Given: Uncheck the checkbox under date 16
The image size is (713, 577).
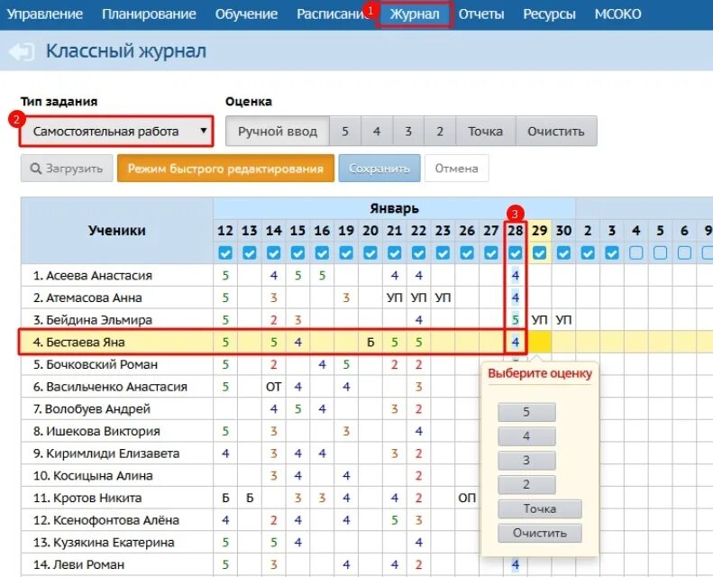Looking at the screenshot, I should (322, 252).
